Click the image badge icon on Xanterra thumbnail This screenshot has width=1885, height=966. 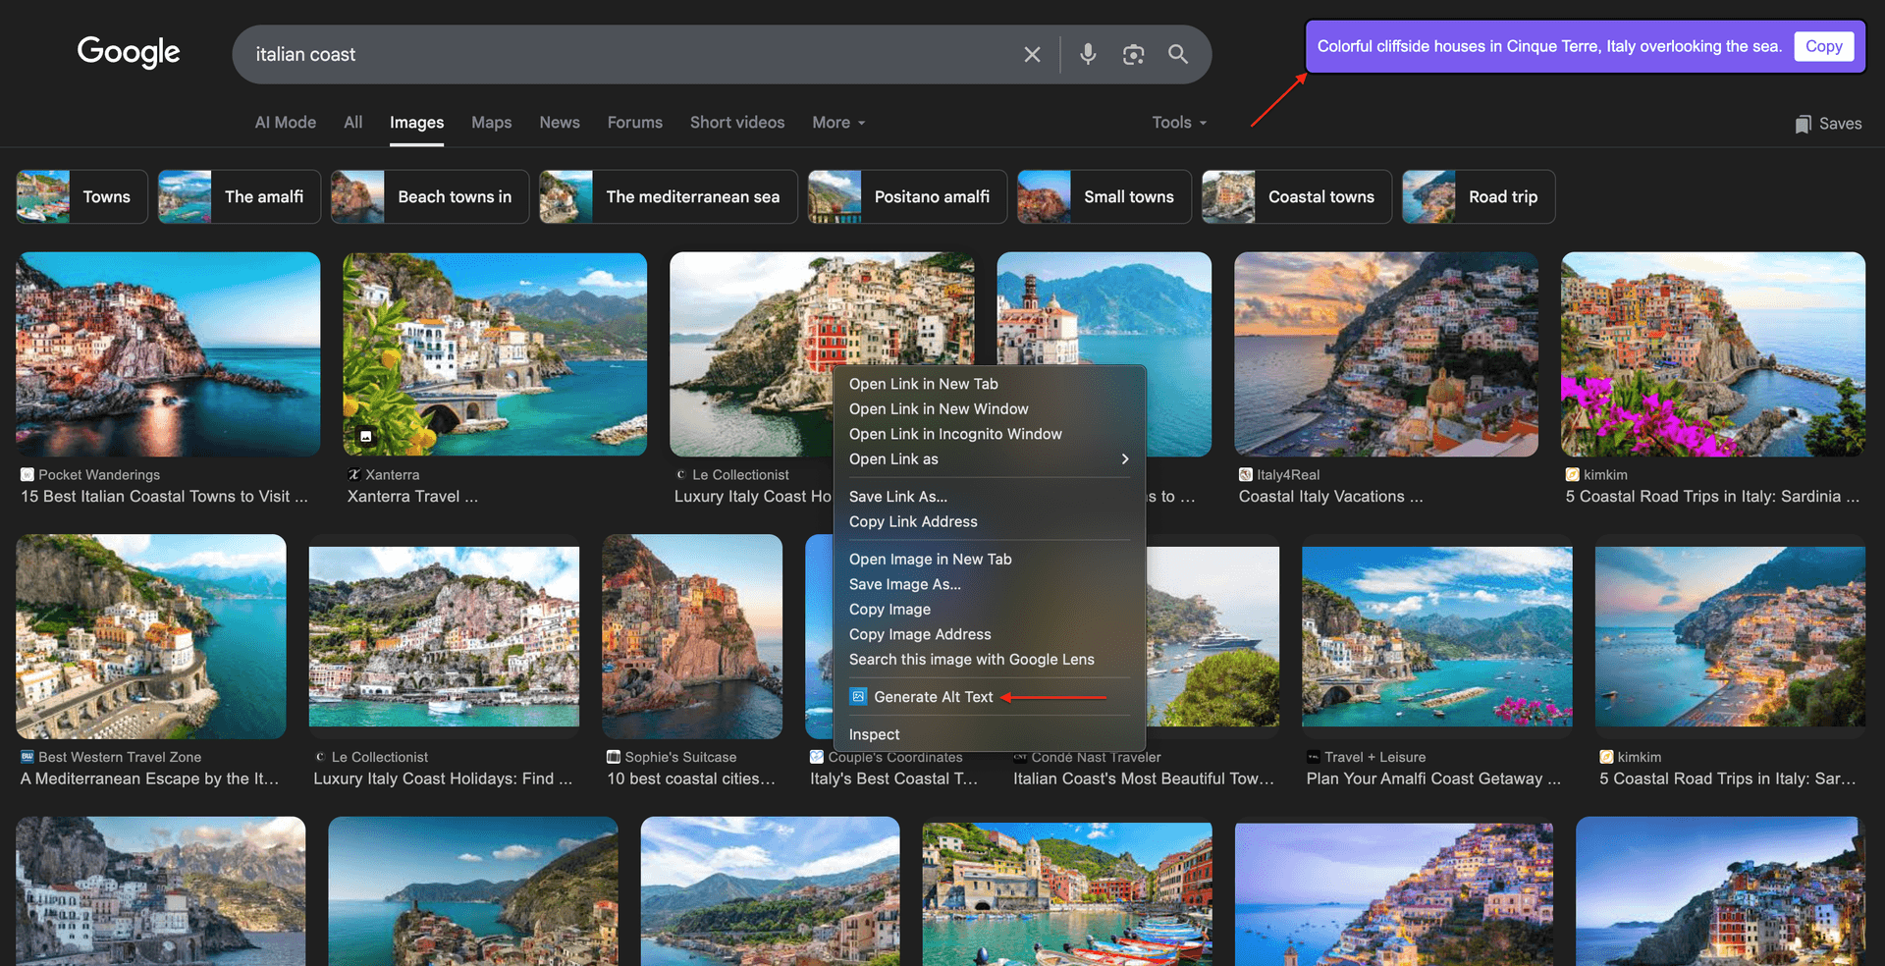[x=364, y=435]
